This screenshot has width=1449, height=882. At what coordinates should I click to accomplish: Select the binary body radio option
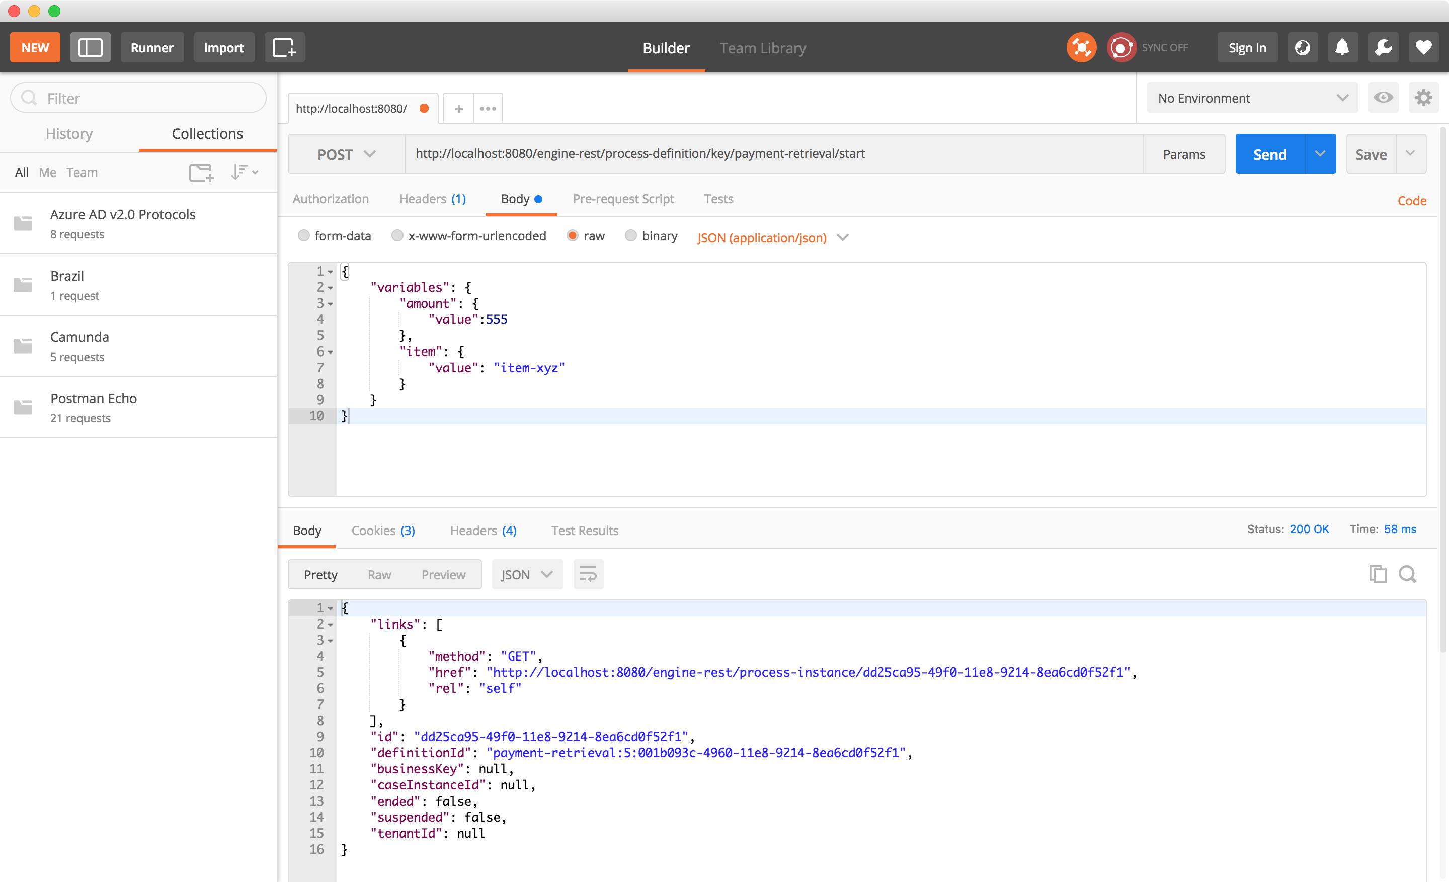point(630,236)
